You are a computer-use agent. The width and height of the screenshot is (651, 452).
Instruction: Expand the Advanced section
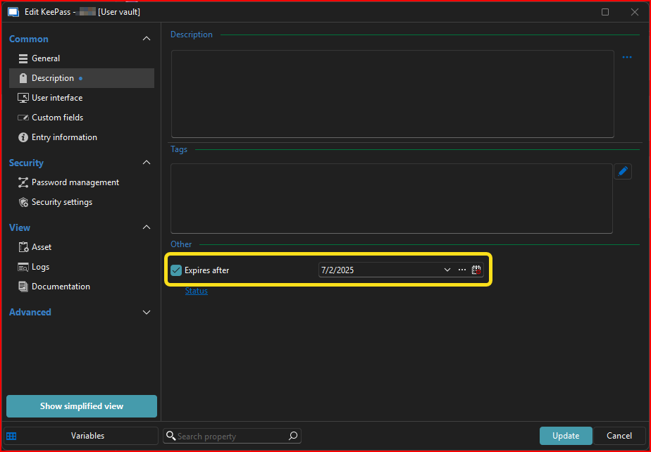click(147, 312)
